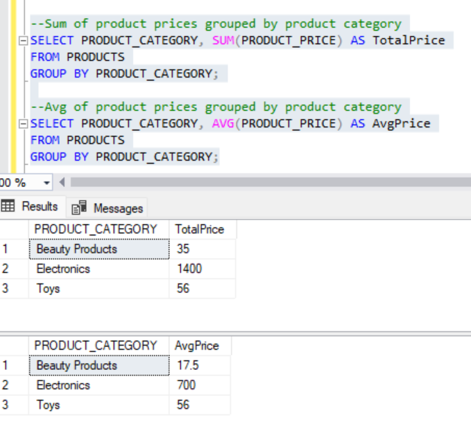The width and height of the screenshot is (471, 433).
Task: Click the horizontal scrollbar left arrow
Action: (62, 183)
